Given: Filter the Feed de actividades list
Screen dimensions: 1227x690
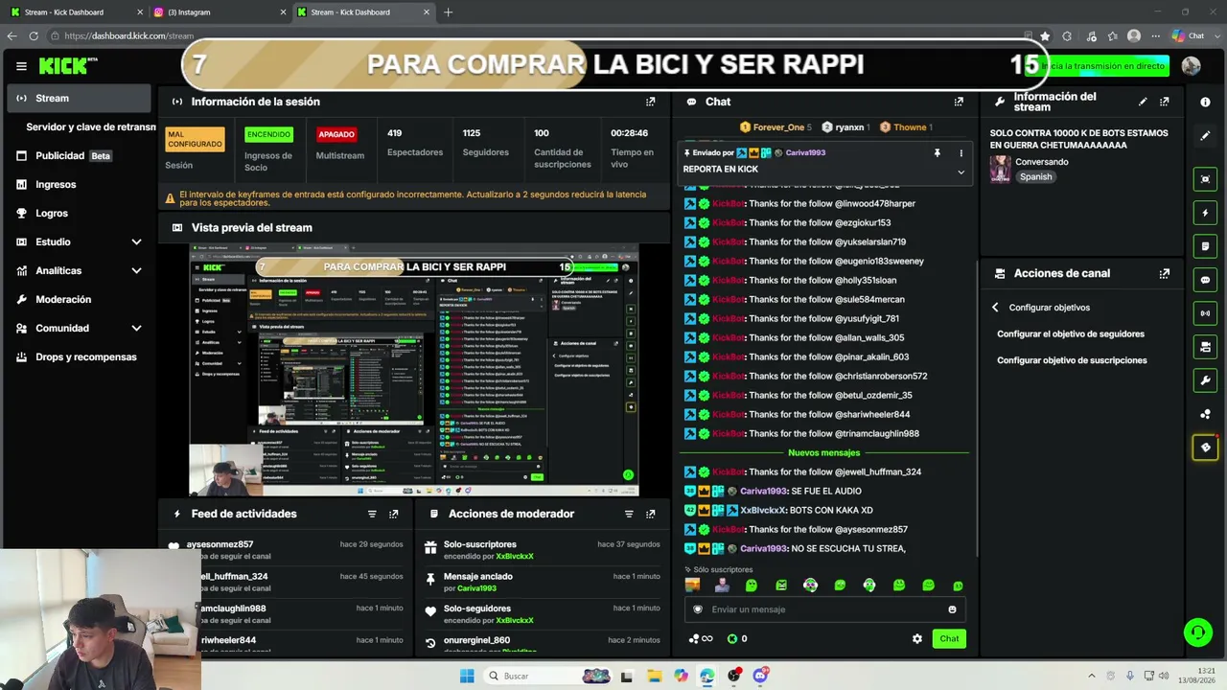Looking at the screenshot, I should (x=372, y=514).
